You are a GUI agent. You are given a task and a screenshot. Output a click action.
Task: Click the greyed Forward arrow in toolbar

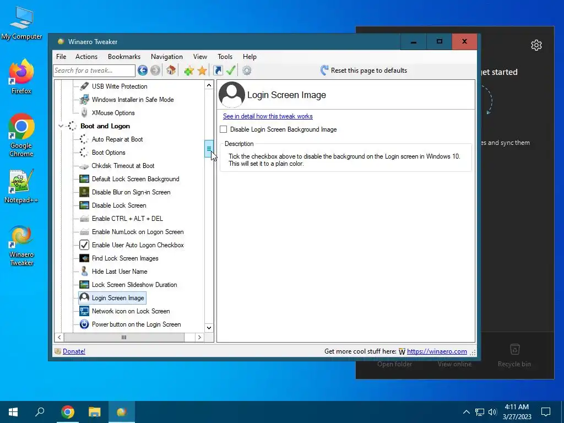pos(155,70)
